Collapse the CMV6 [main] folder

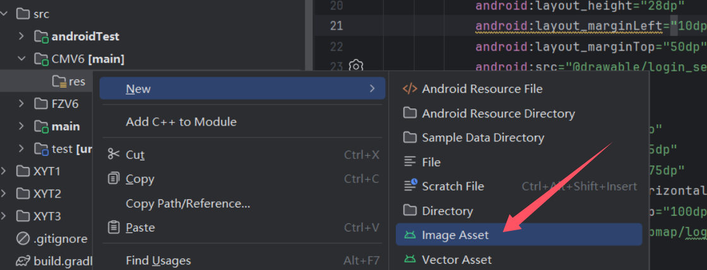click(x=22, y=59)
